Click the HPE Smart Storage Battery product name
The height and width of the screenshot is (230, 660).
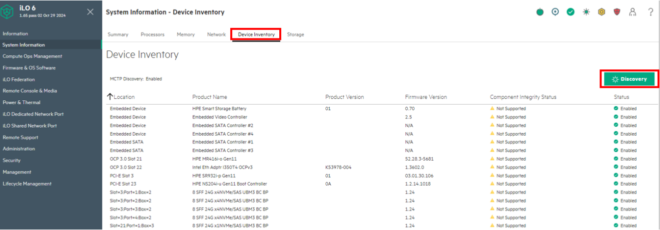(x=219, y=108)
